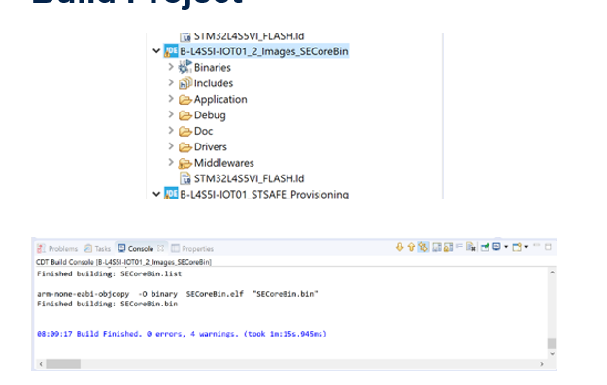Select the Debug folder label
The height and width of the screenshot is (385, 607).
(x=210, y=115)
